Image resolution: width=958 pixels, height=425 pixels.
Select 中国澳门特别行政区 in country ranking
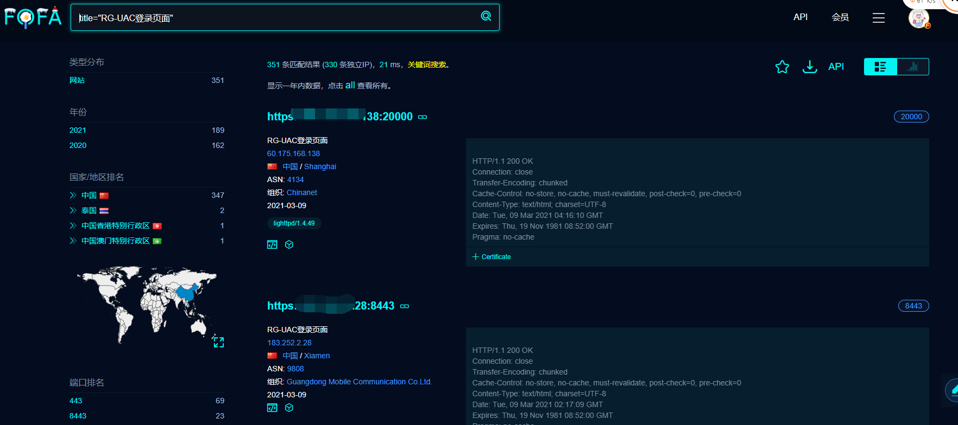pyautogui.click(x=116, y=241)
